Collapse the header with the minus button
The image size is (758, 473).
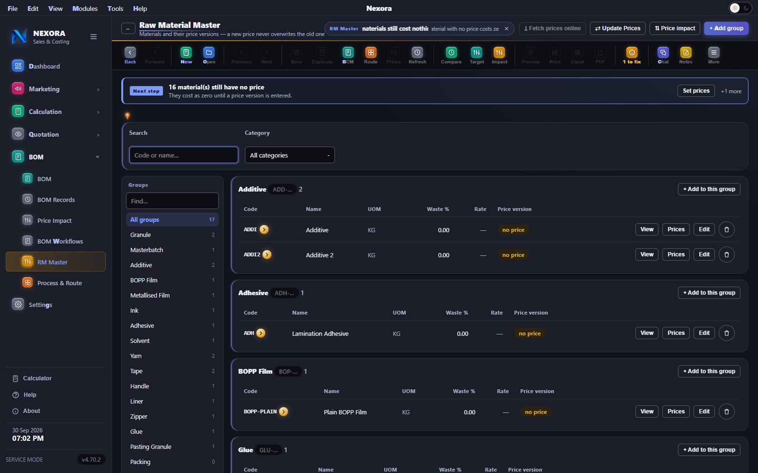pyautogui.click(x=128, y=29)
